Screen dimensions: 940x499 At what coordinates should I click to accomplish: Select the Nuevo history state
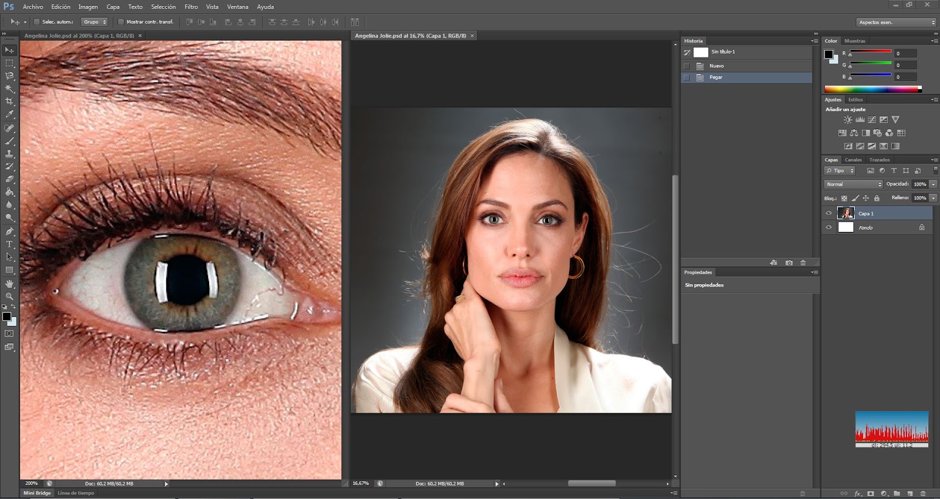(747, 66)
